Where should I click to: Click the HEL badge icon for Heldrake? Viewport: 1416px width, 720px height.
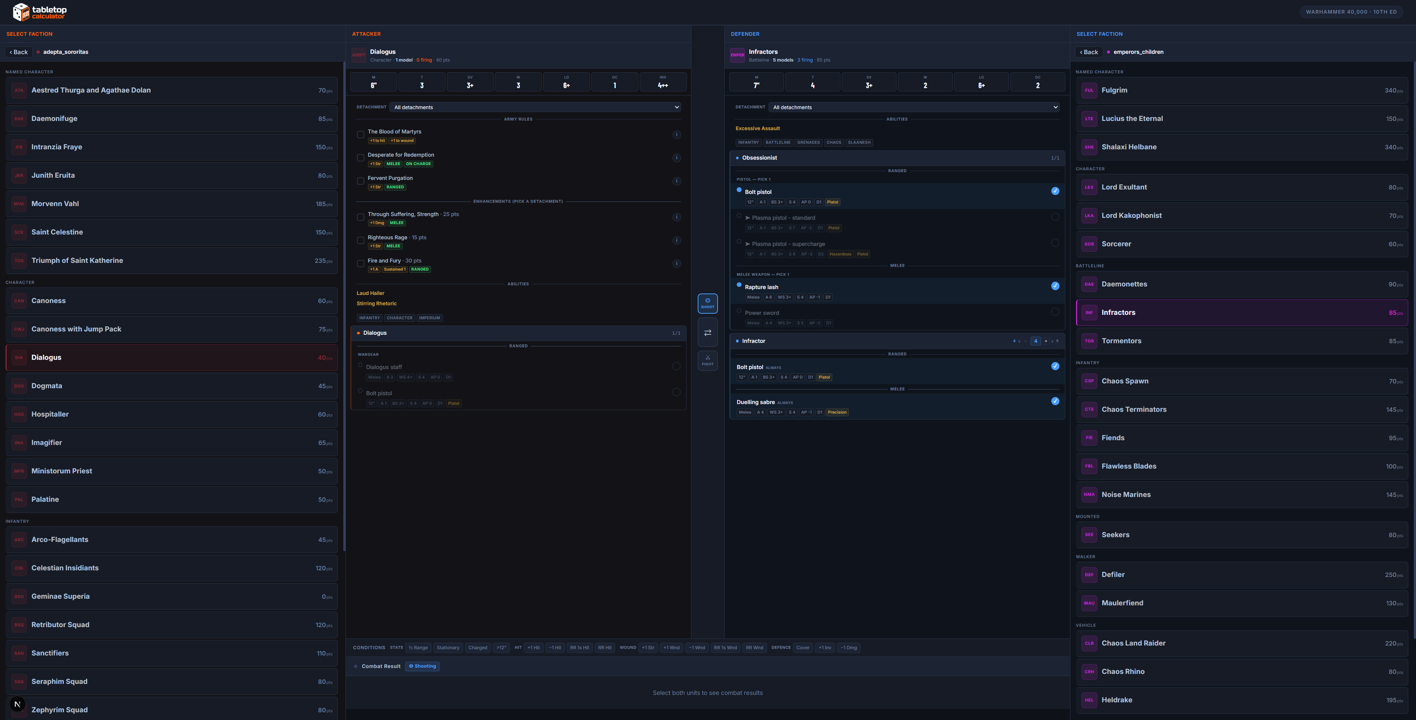(x=1089, y=700)
